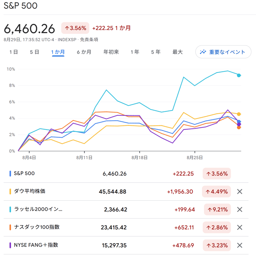
Task: Select the 1か月 time range tab
Action: (x=58, y=52)
